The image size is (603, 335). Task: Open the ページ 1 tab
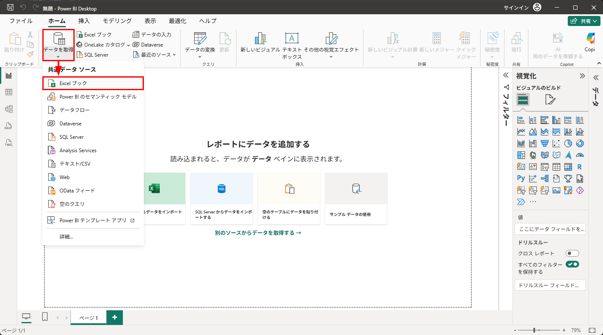click(88, 318)
